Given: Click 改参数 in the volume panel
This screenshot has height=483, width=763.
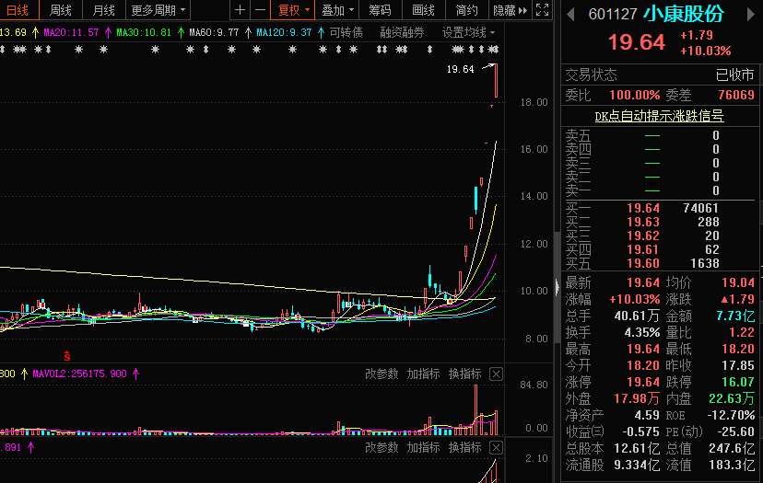Looking at the screenshot, I should pyautogui.click(x=381, y=374).
